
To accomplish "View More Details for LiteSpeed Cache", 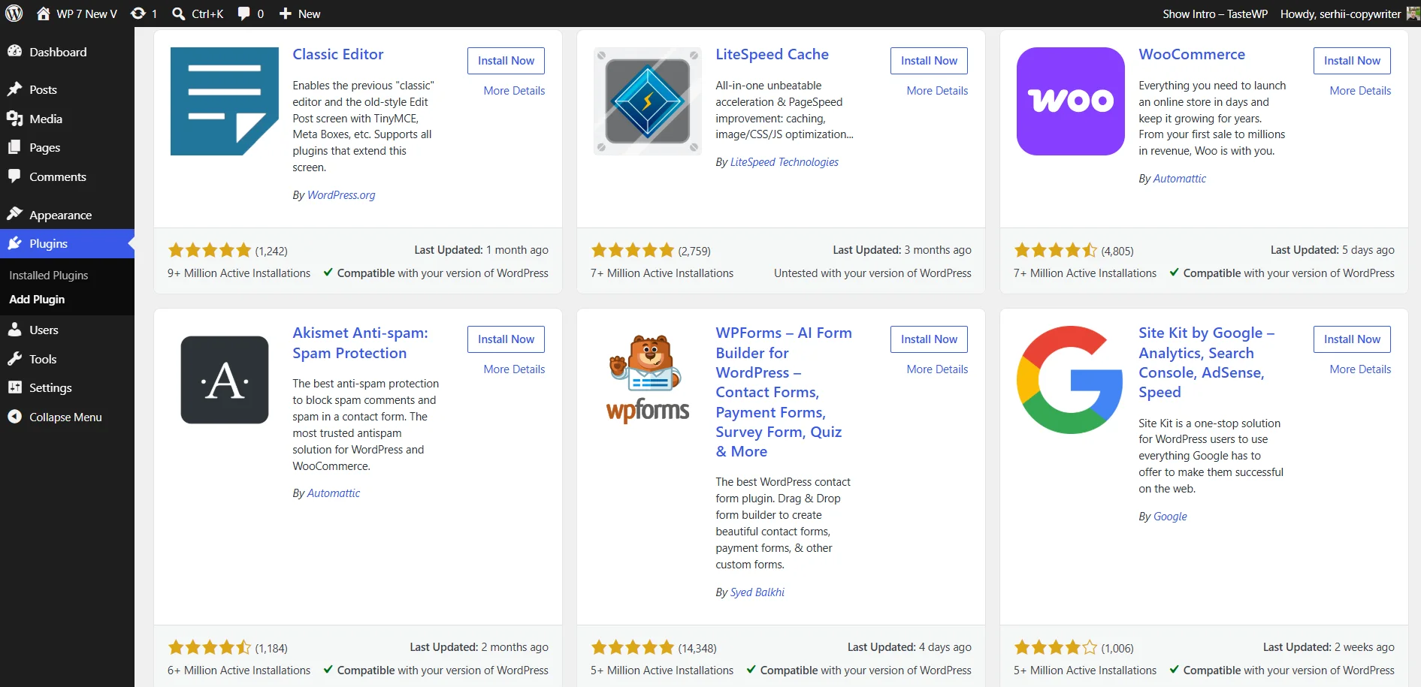I will [937, 90].
